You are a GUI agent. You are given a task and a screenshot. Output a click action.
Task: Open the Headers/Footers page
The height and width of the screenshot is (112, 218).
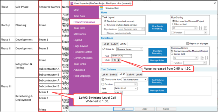(83, 52)
